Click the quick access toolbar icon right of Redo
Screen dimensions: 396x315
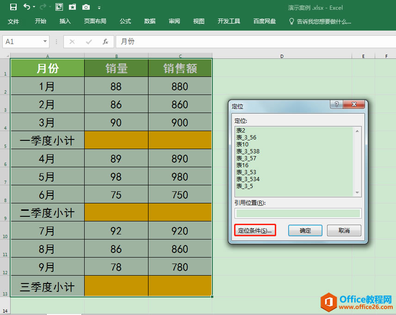point(59,7)
